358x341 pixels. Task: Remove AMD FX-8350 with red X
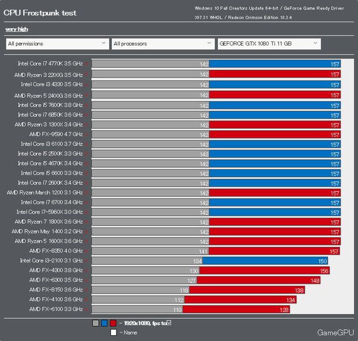pos(86,251)
